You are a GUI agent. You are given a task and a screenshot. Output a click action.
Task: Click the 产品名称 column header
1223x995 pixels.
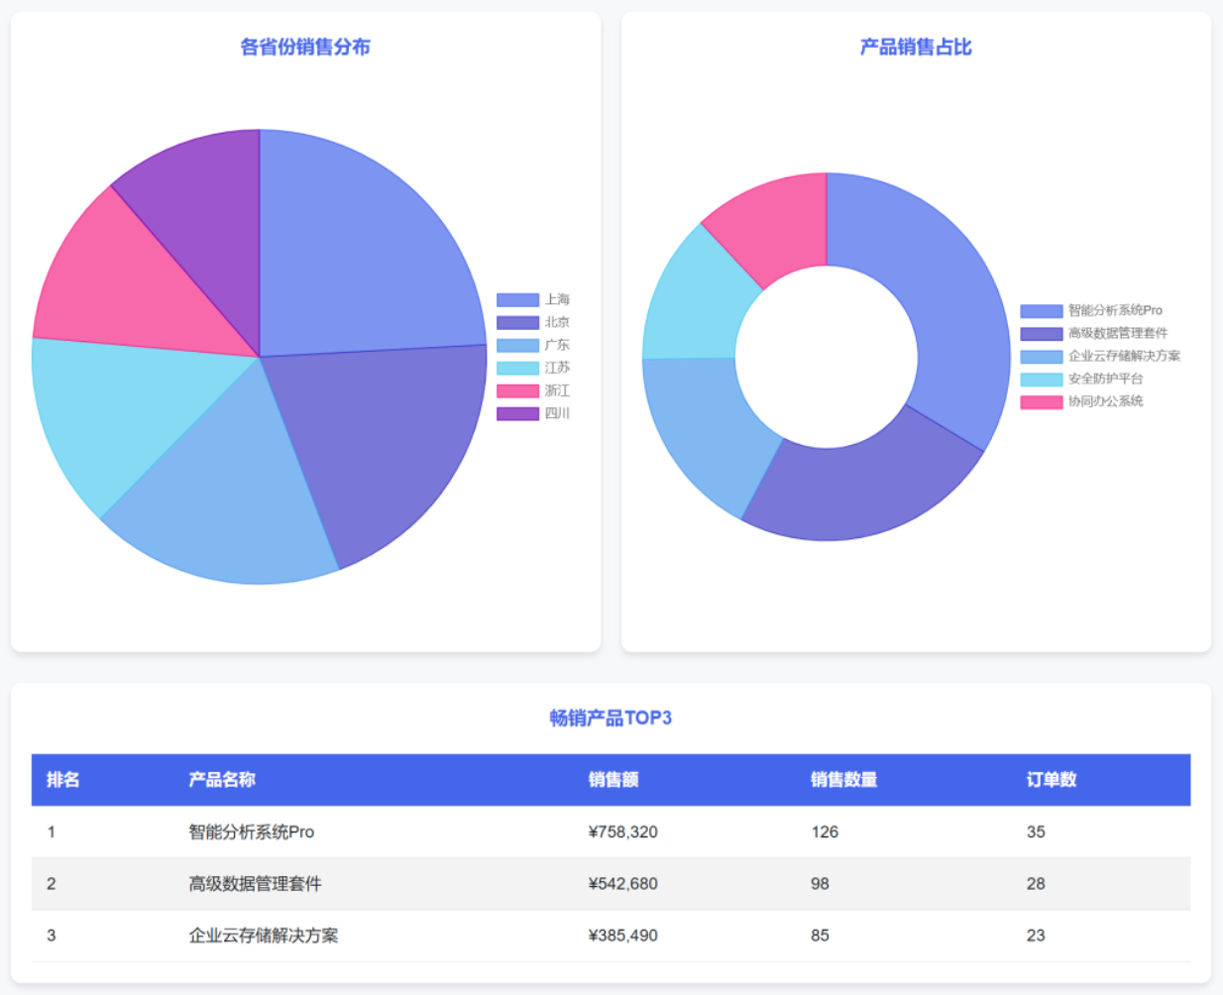222,780
